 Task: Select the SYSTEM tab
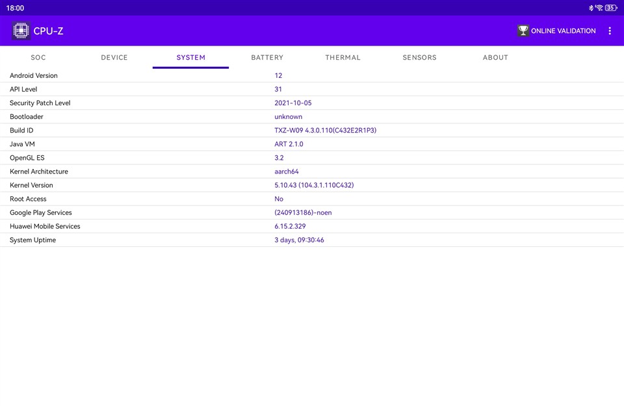pos(190,57)
